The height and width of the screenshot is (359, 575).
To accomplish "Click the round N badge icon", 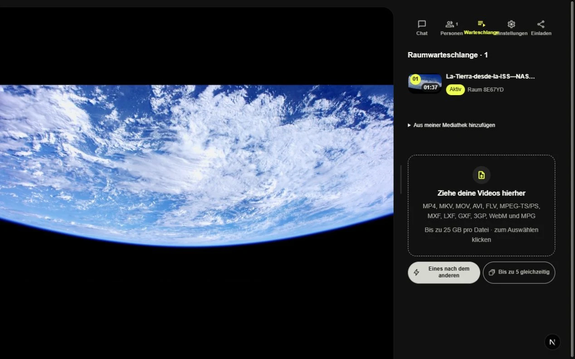I will coord(552,342).
